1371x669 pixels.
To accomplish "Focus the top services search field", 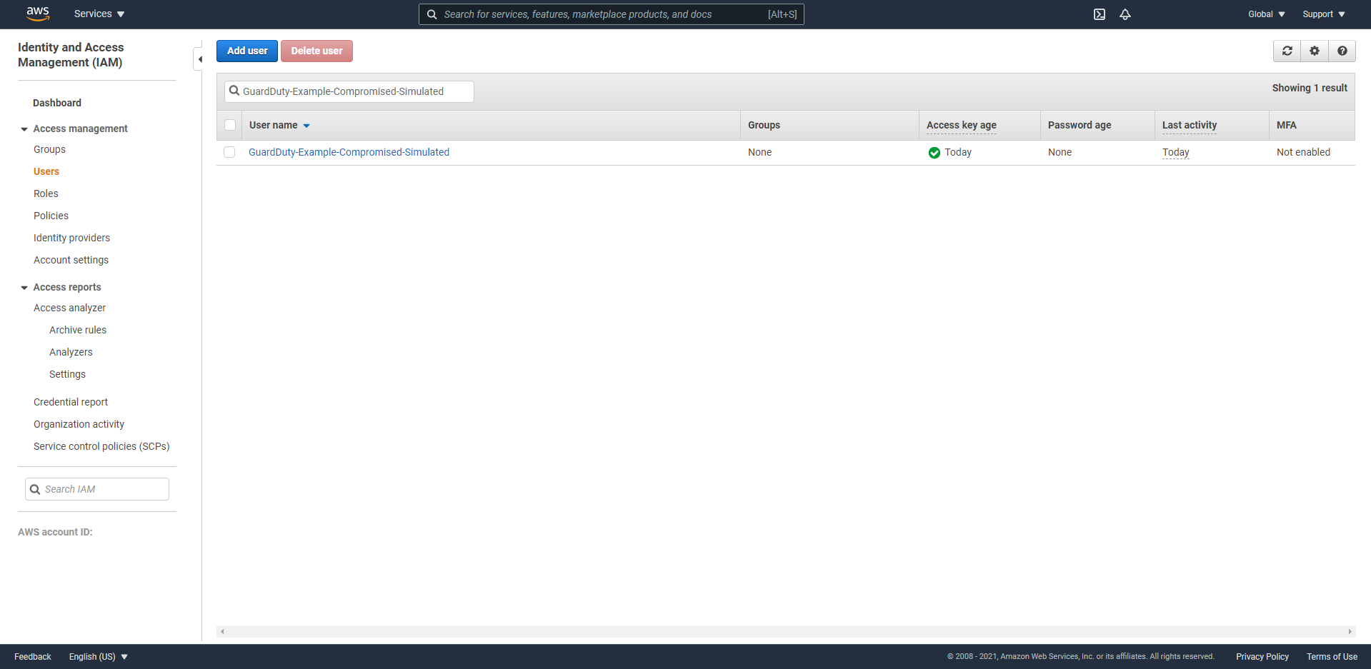I will tap(612, 14).
